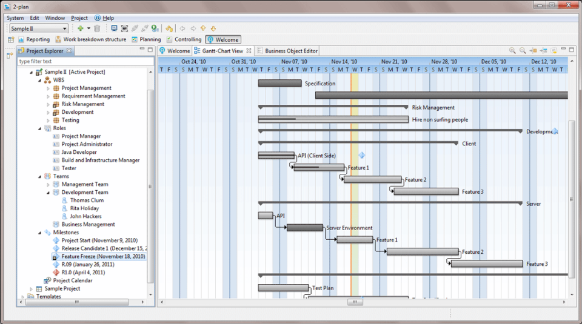
Task: Click the green plus add icon
Action: tap(81, 28)
